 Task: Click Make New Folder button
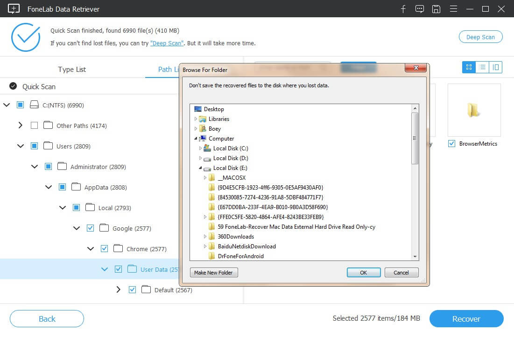click(214, 273)
